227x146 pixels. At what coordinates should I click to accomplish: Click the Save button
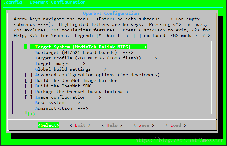coord(144,125)
